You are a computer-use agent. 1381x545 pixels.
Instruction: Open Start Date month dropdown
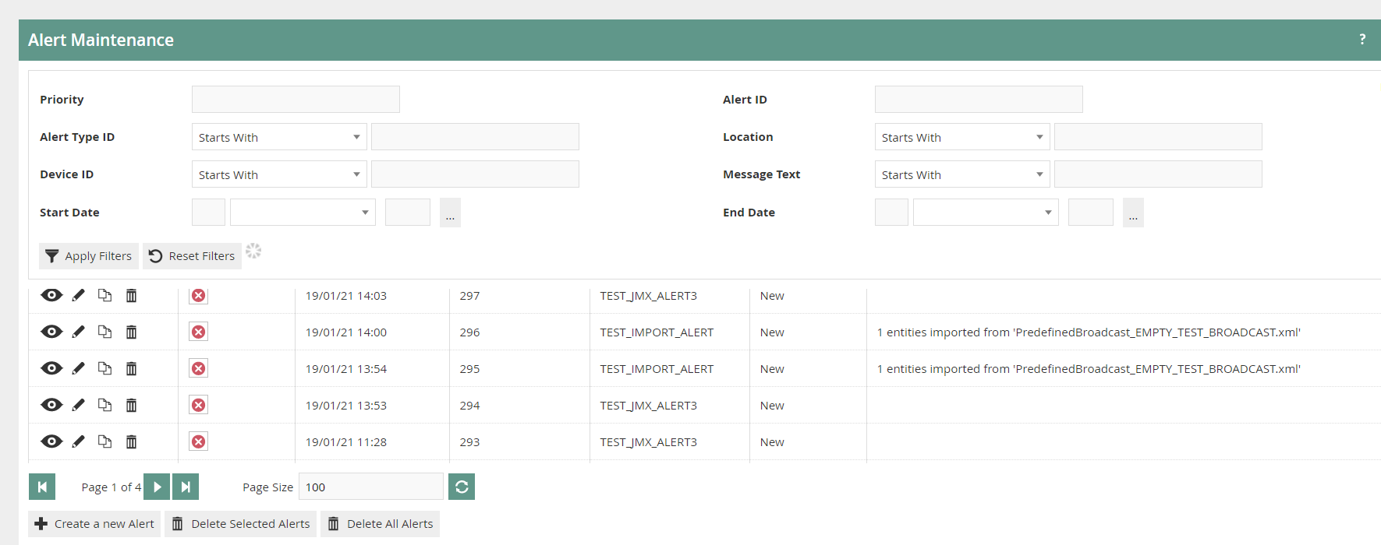pos(303,212)
